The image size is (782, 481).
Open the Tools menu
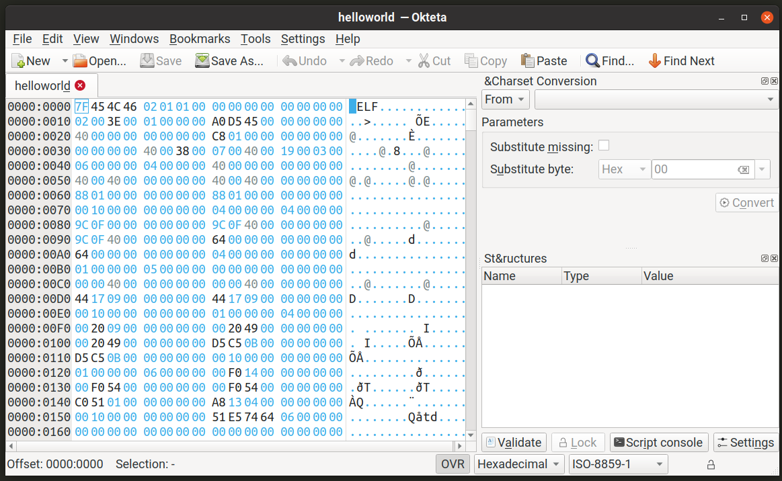(256, 39)
